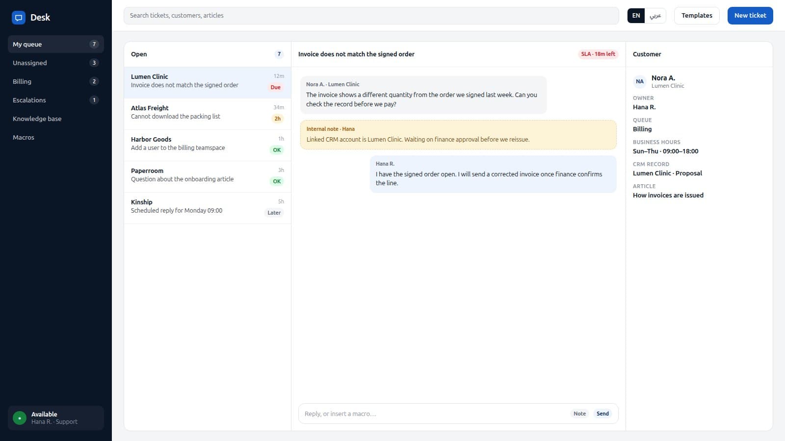Click owner value Hana R.

click(644, 107)
